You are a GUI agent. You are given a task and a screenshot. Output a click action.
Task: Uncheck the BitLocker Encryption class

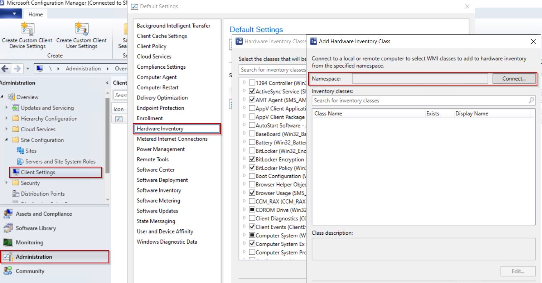[x=252, y=159]
